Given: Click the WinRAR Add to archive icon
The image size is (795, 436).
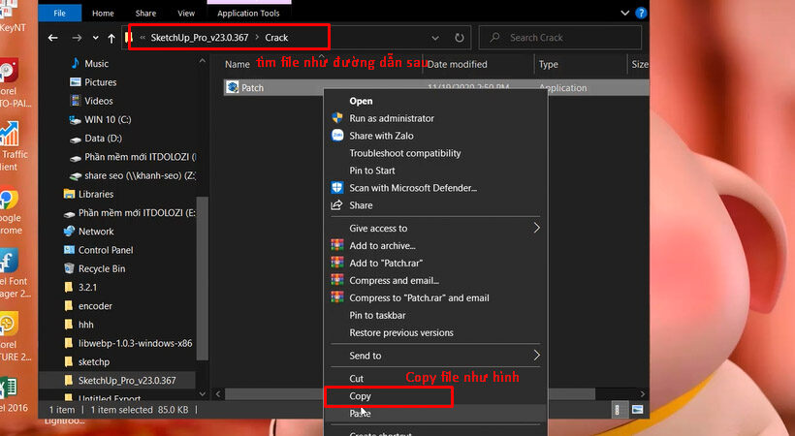Looking at the screenshot, I should click(337, 246).
